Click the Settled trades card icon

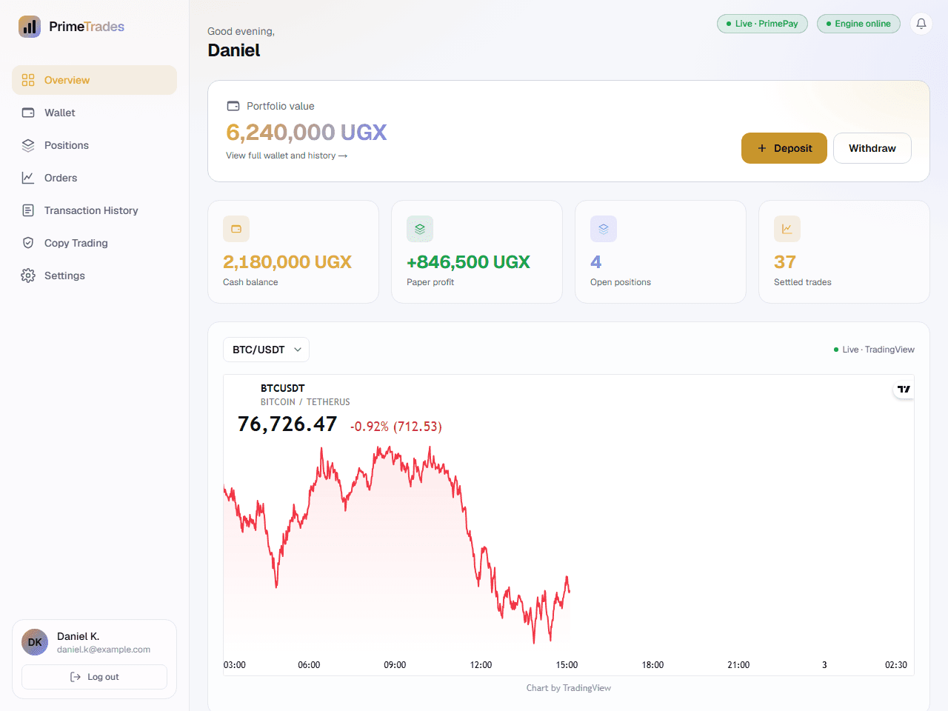(x=787, y=229)
